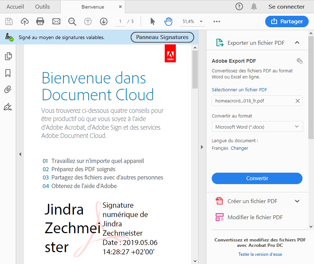Open the Signatures pen panel icon
This screenshot has height=264, width=314.
click(8, 107)
